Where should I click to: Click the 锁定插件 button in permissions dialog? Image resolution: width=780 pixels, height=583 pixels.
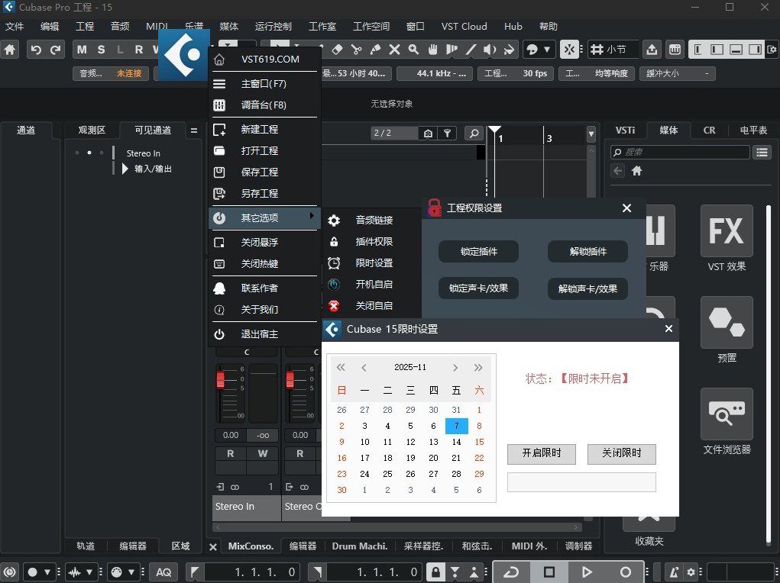[478, 251]
